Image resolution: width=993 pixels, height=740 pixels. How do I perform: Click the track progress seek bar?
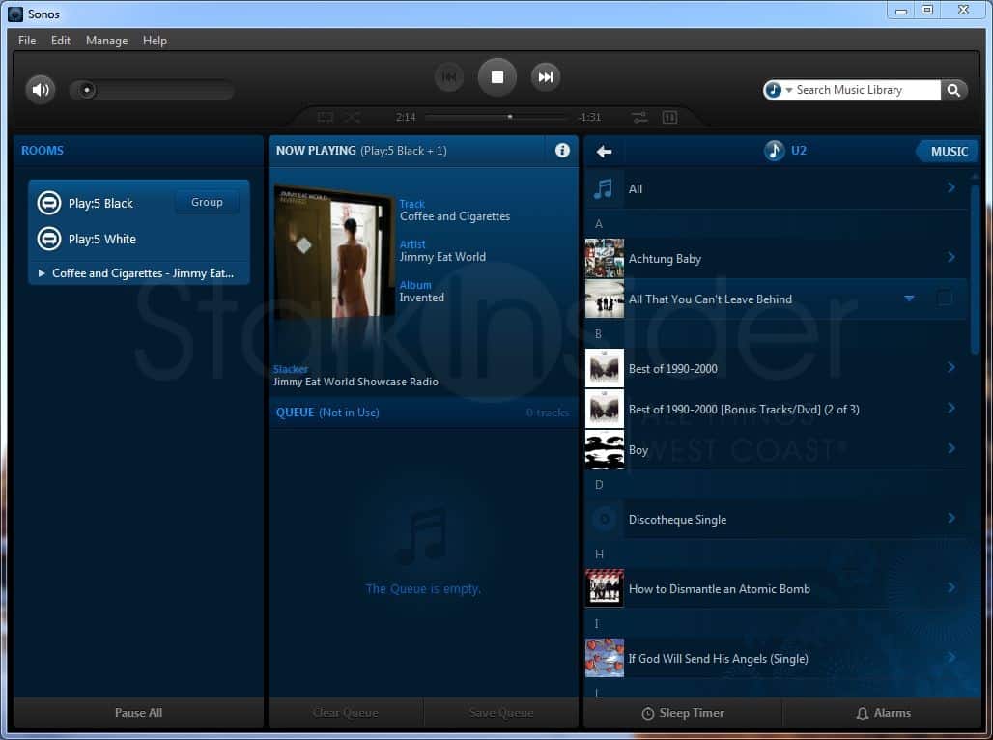(x=497, y=117)
